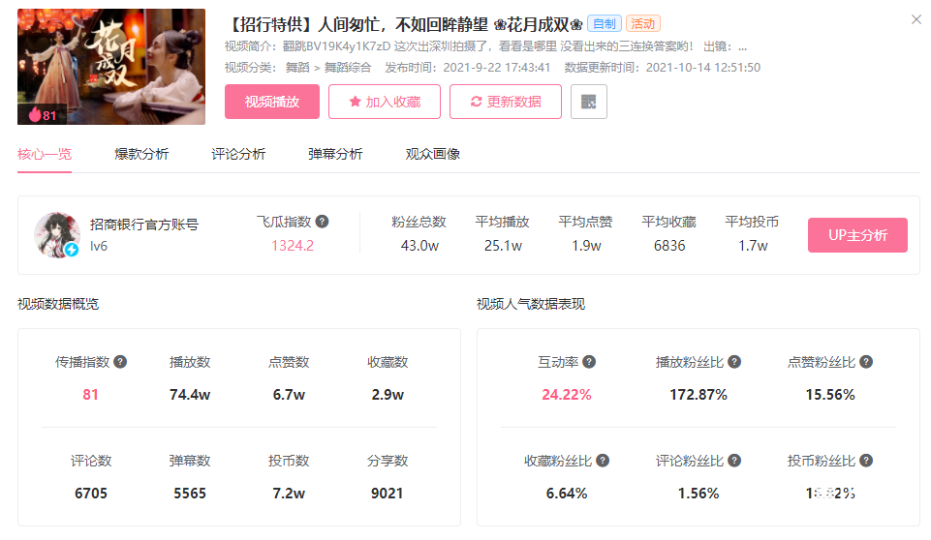Viewport: 931px width, 540px height.
Task: Close the video detail panel
Action: (916, 19)
